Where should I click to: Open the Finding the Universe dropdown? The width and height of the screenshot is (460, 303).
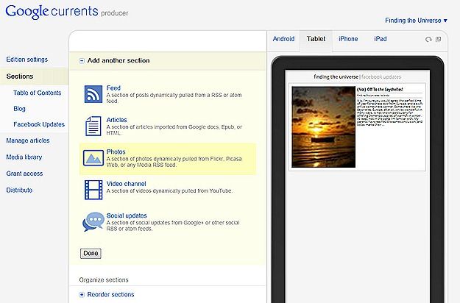pos(416,21)
